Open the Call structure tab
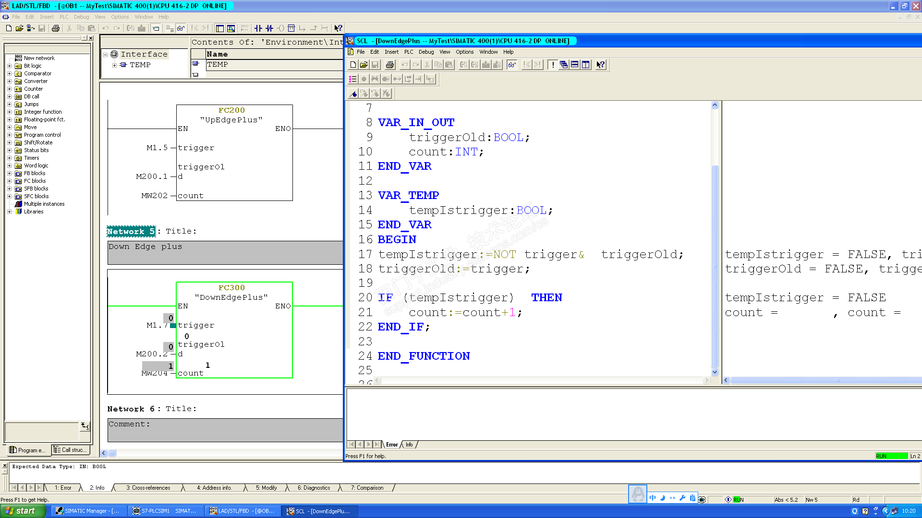The image size is (922, 518). point(71,450)
